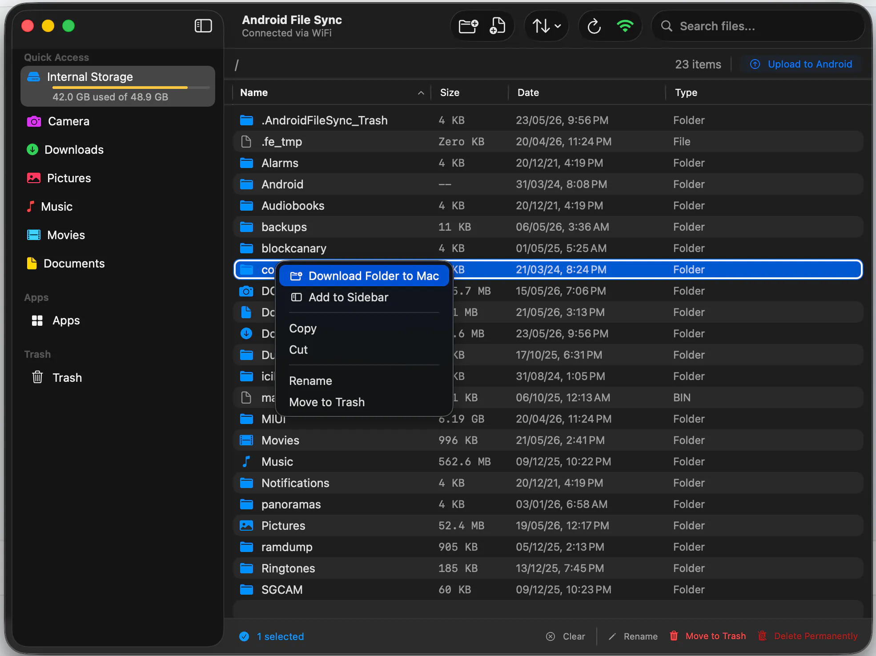Choose Move to Trash in context menu
The height and width of the screenshot is (656, 876).
364,402
